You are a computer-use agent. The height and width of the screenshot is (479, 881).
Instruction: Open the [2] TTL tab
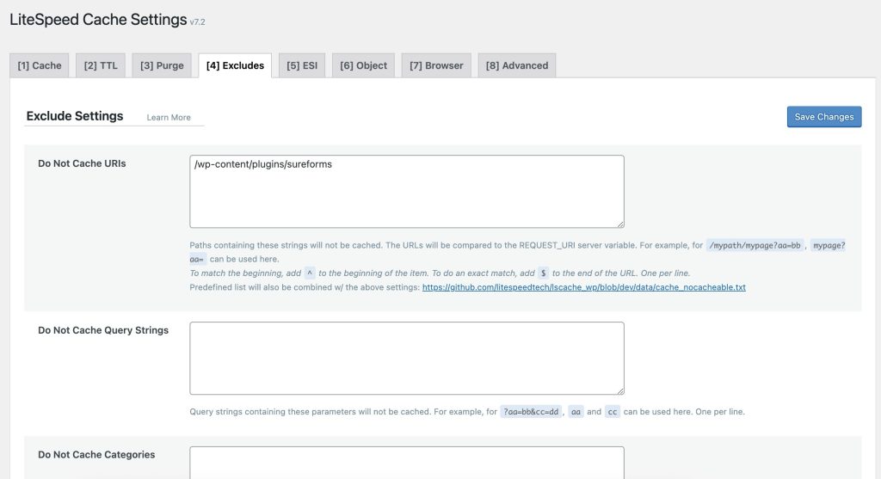click(101, 65)
